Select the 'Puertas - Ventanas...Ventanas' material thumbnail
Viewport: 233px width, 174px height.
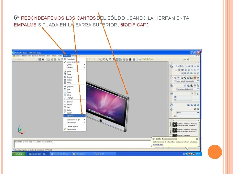(175, 125)
